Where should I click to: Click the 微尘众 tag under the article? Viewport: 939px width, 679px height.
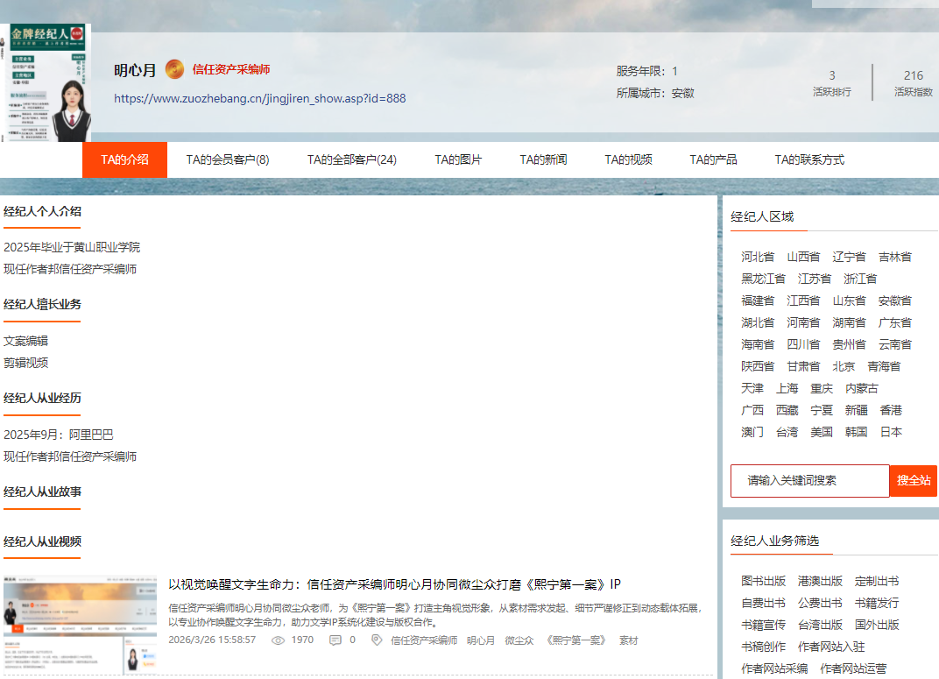pyautogui.click(x=519, y=640)
